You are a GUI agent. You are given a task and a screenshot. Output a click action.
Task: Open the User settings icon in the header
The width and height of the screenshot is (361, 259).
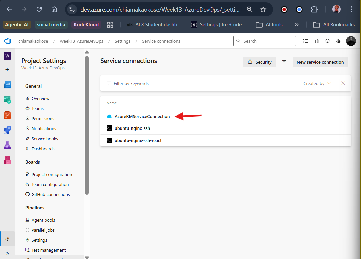point(338,41)
